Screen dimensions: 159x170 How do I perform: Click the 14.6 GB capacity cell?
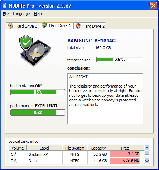point(98,161)
